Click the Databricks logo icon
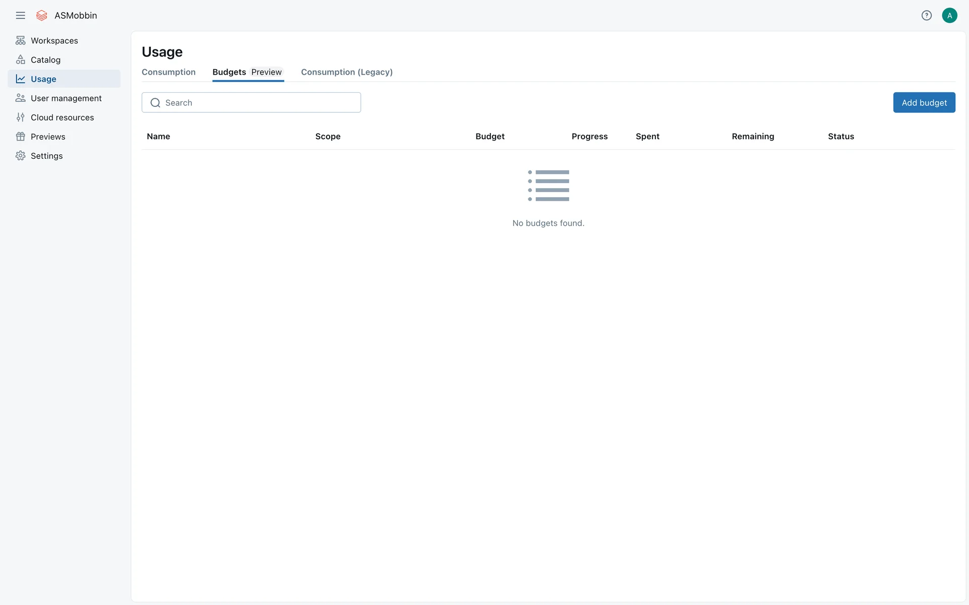969x605 pixels. (x=42, y=15)
